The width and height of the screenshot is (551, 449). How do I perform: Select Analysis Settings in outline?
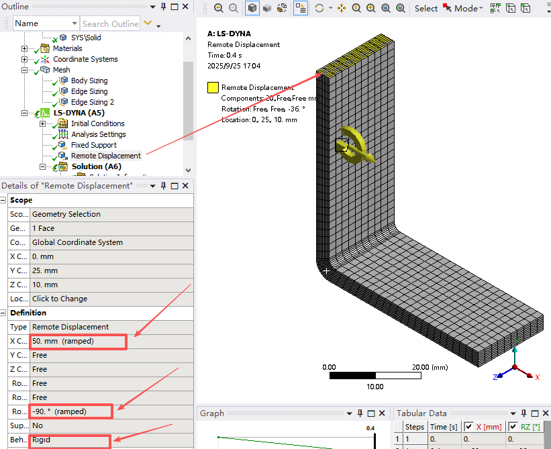[99, 134]
